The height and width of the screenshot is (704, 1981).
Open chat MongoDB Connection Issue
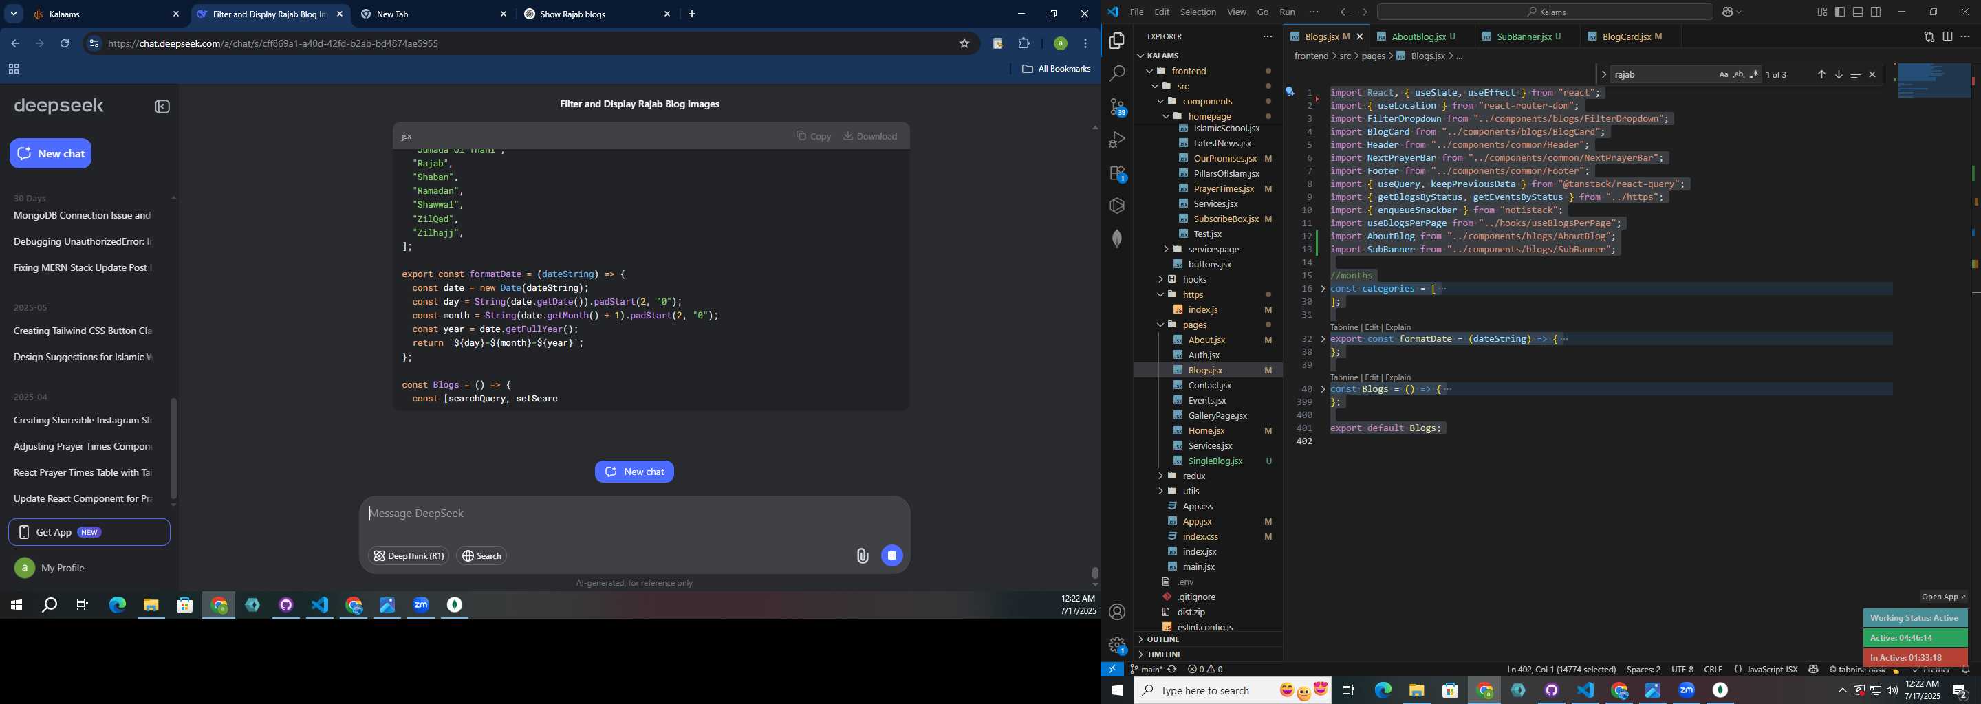(x=83, y=216)
